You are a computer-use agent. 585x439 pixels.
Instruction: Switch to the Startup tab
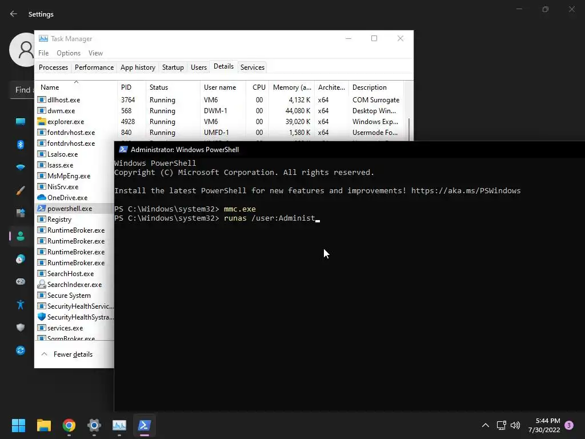coord(173,67)
